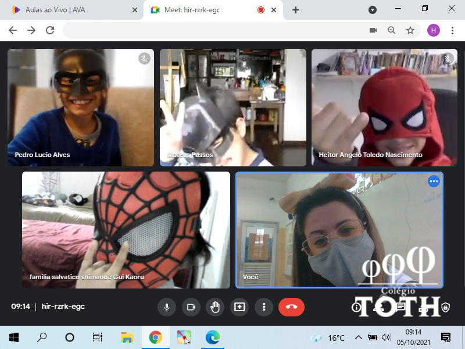Mute the microphone in Meet

[x=166, y=307]
